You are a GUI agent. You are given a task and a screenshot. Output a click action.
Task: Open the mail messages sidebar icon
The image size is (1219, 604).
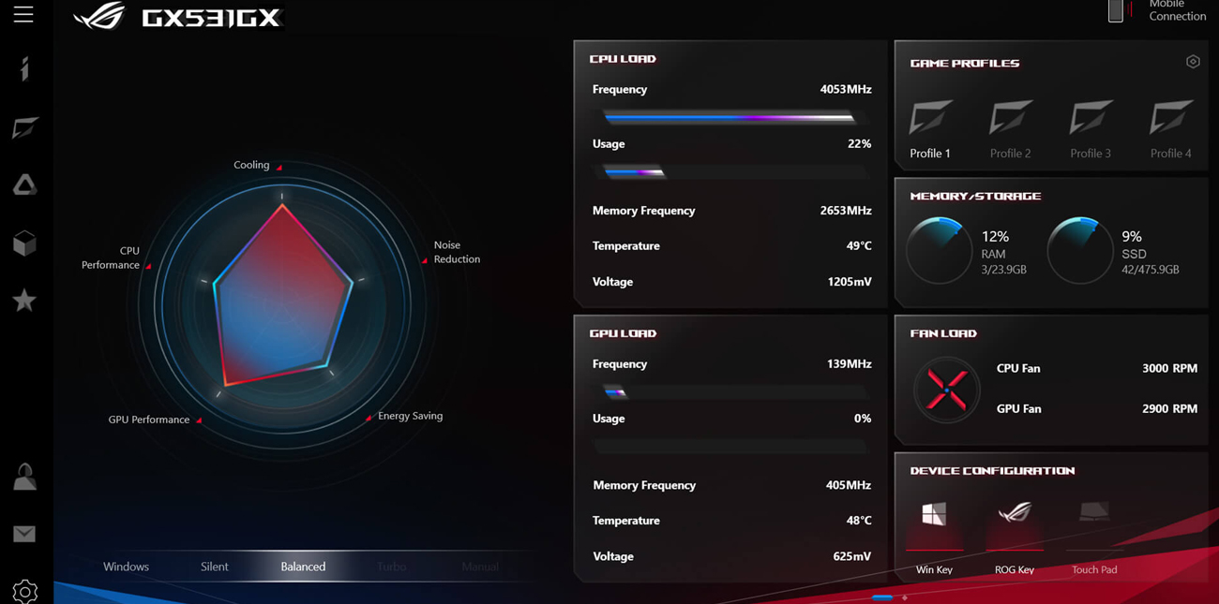[x=24, y=534]
